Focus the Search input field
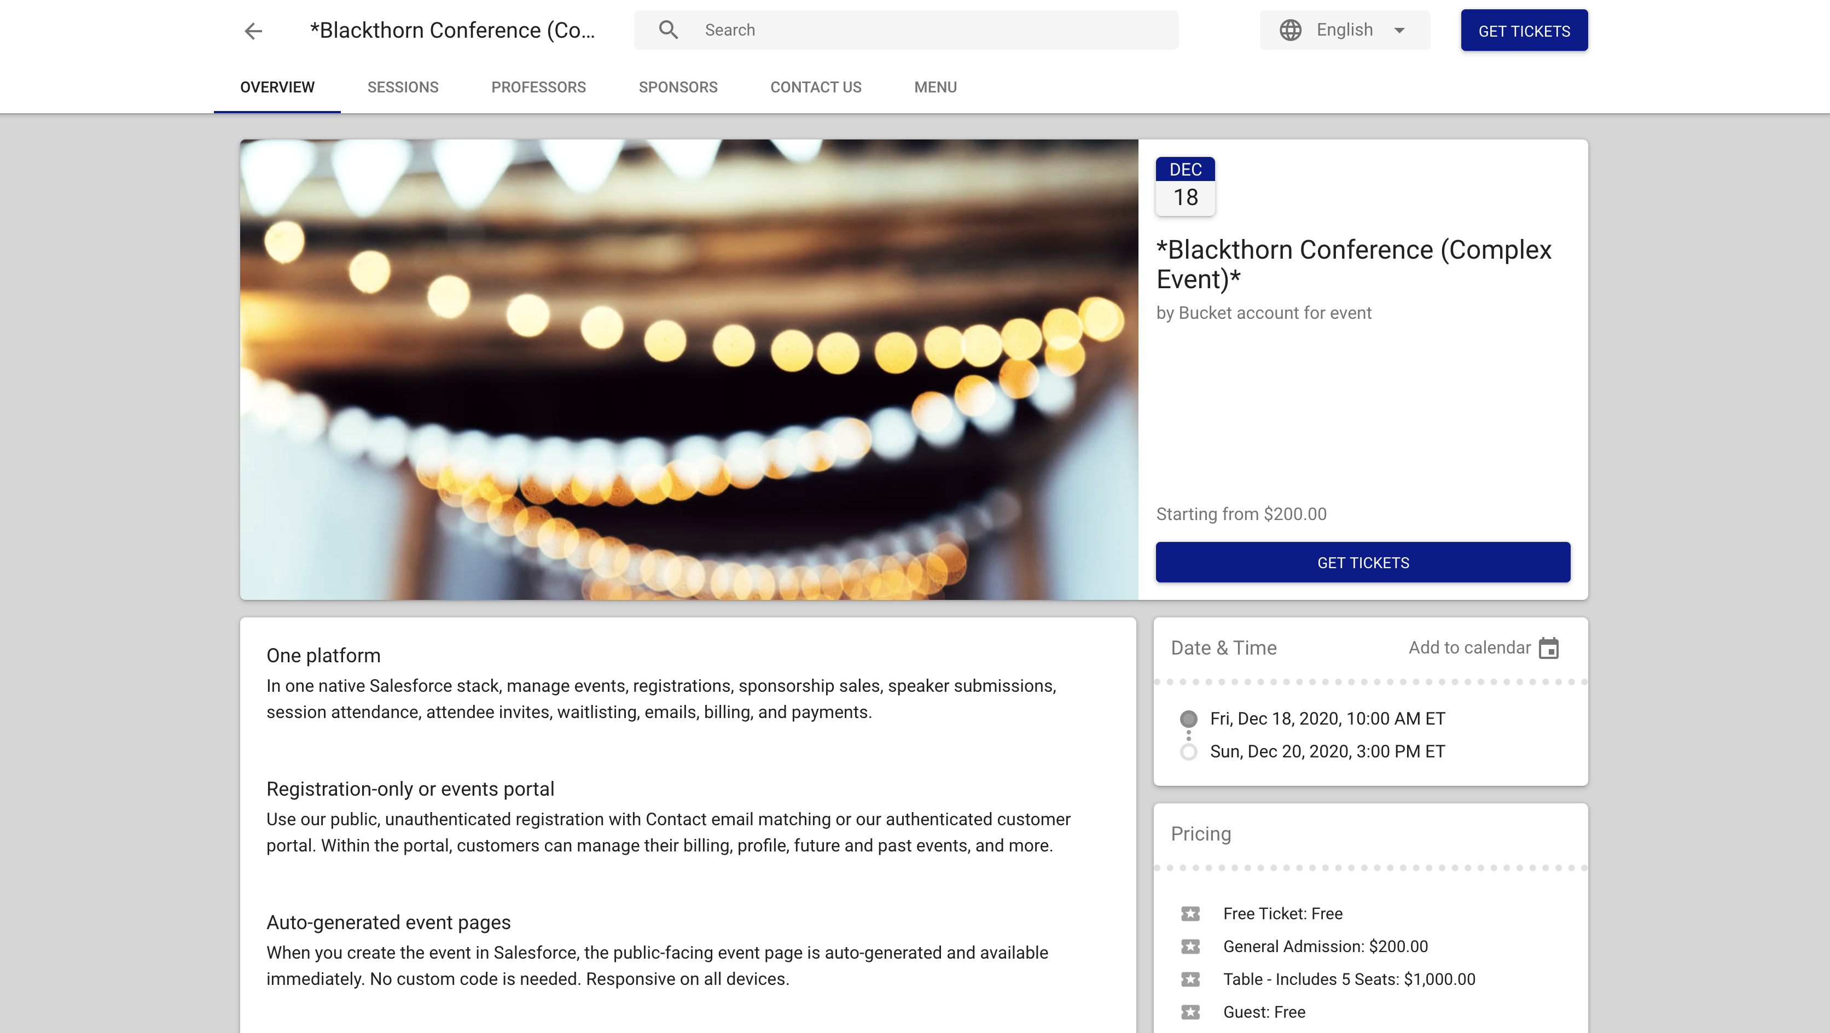Image resolution: width=1830 pixels, height=1033 pixels. 906,30
